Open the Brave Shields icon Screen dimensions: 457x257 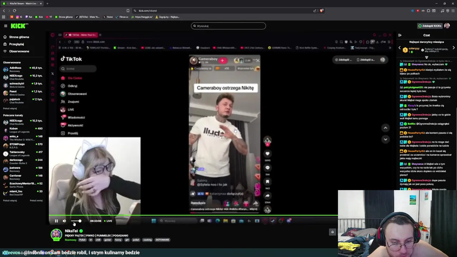(321, 11)
